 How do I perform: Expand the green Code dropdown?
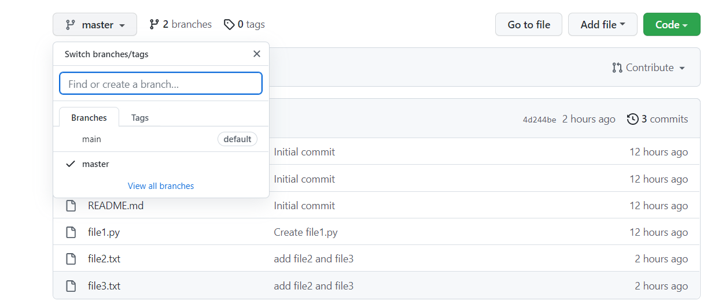tap(671, 25)
